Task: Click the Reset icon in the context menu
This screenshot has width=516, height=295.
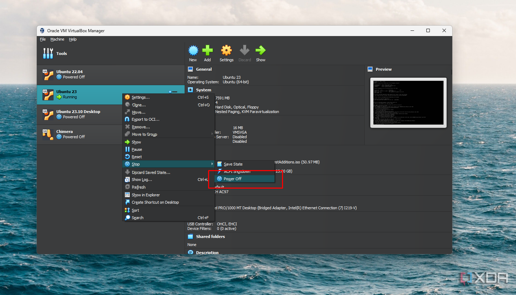Action: click(127, 156)
